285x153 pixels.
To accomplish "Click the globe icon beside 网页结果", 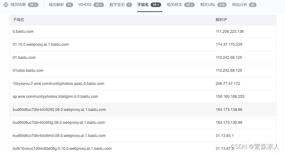I will click(6, 5).
